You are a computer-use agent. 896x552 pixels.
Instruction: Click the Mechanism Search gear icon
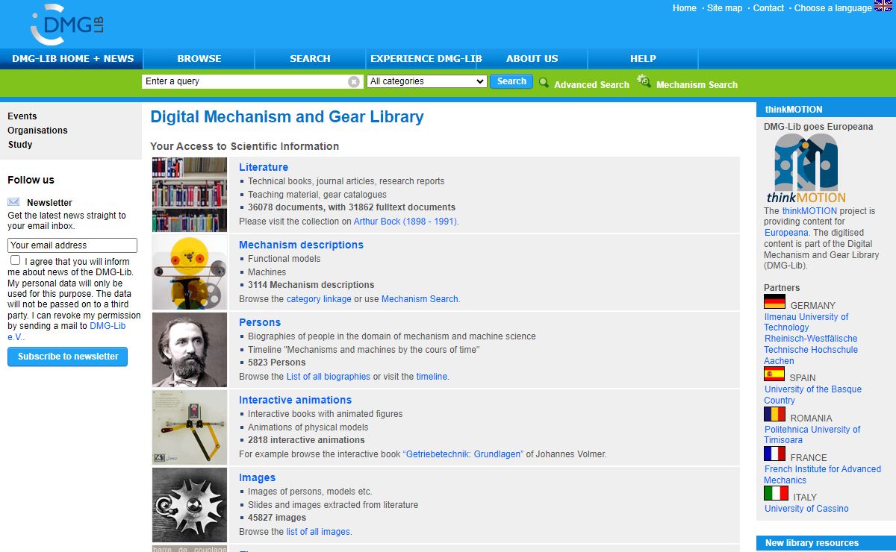(644, 81)
